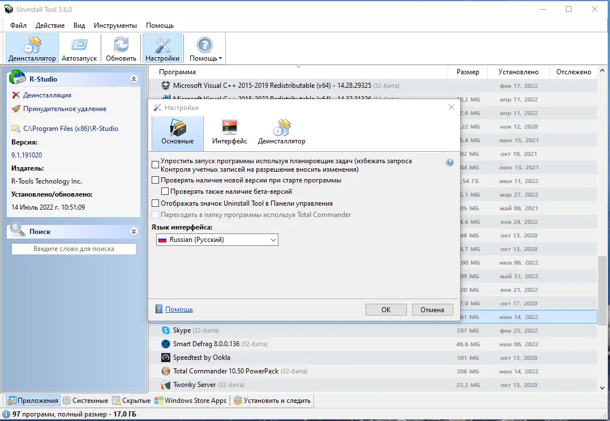
Task: Select Total Commander 10.50 PowerPack text
Action: coord(226,371)
